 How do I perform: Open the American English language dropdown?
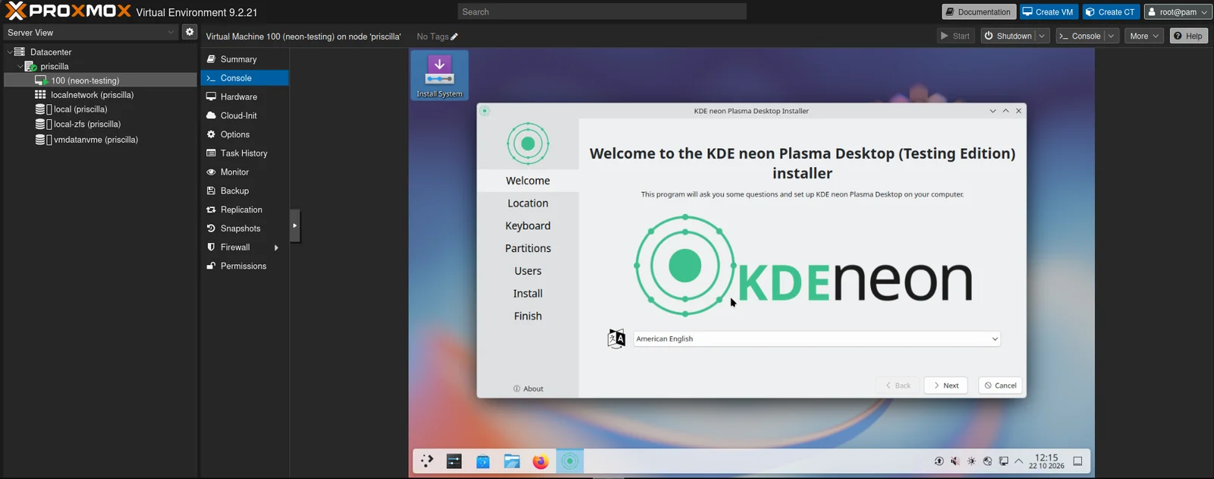coord(816,339)
